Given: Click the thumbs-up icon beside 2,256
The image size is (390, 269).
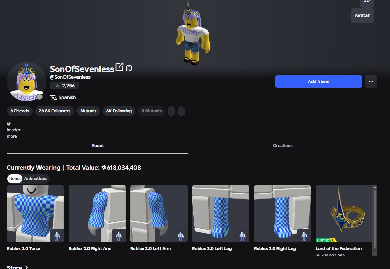Looking at the screenshot, I should (x=58, y=86).
